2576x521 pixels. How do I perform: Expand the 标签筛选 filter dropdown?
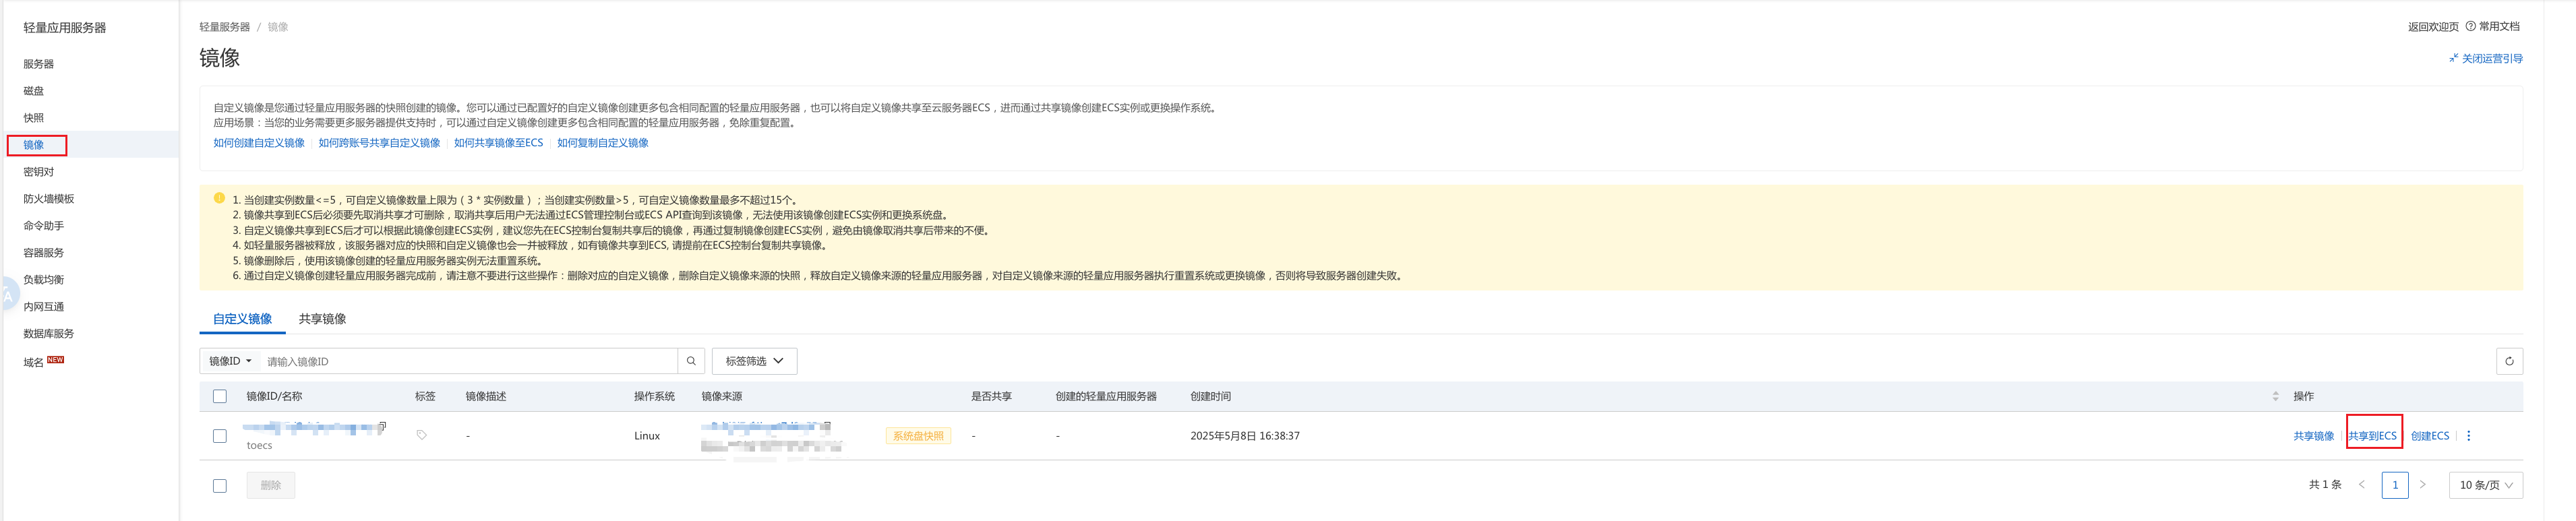pos(754,361)
